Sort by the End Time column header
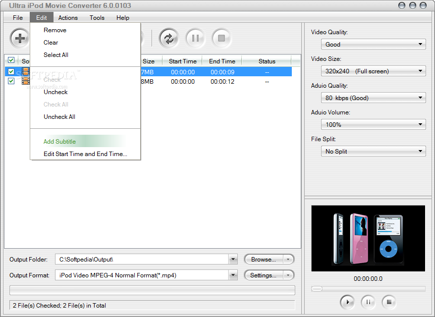 (222, 61)
